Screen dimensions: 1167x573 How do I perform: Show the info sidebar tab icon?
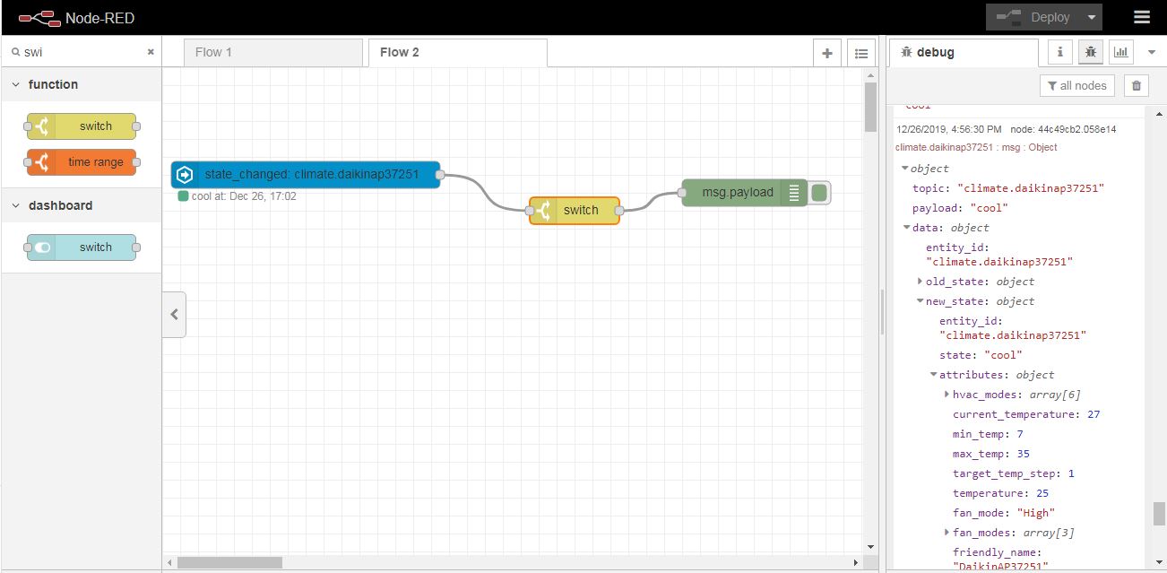click(x=1060, y=52)
